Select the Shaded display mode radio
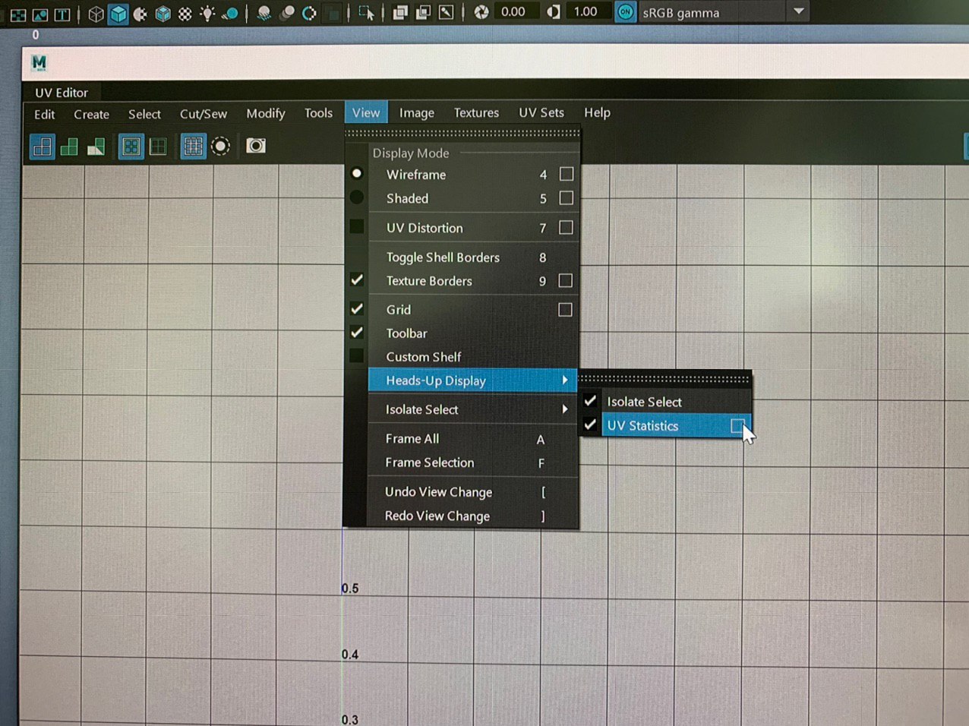The image size is (969, 726). click(x=356, y=197)
